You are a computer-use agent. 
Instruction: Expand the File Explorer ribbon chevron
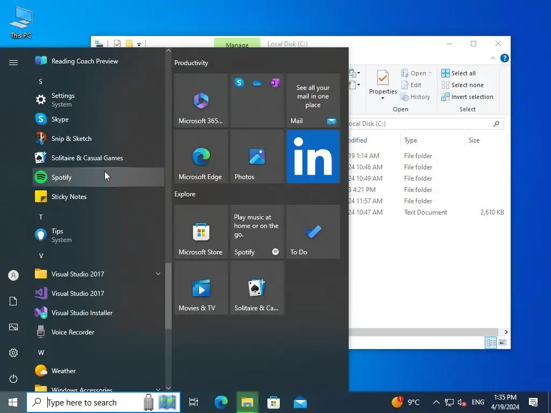pos(493,58)
